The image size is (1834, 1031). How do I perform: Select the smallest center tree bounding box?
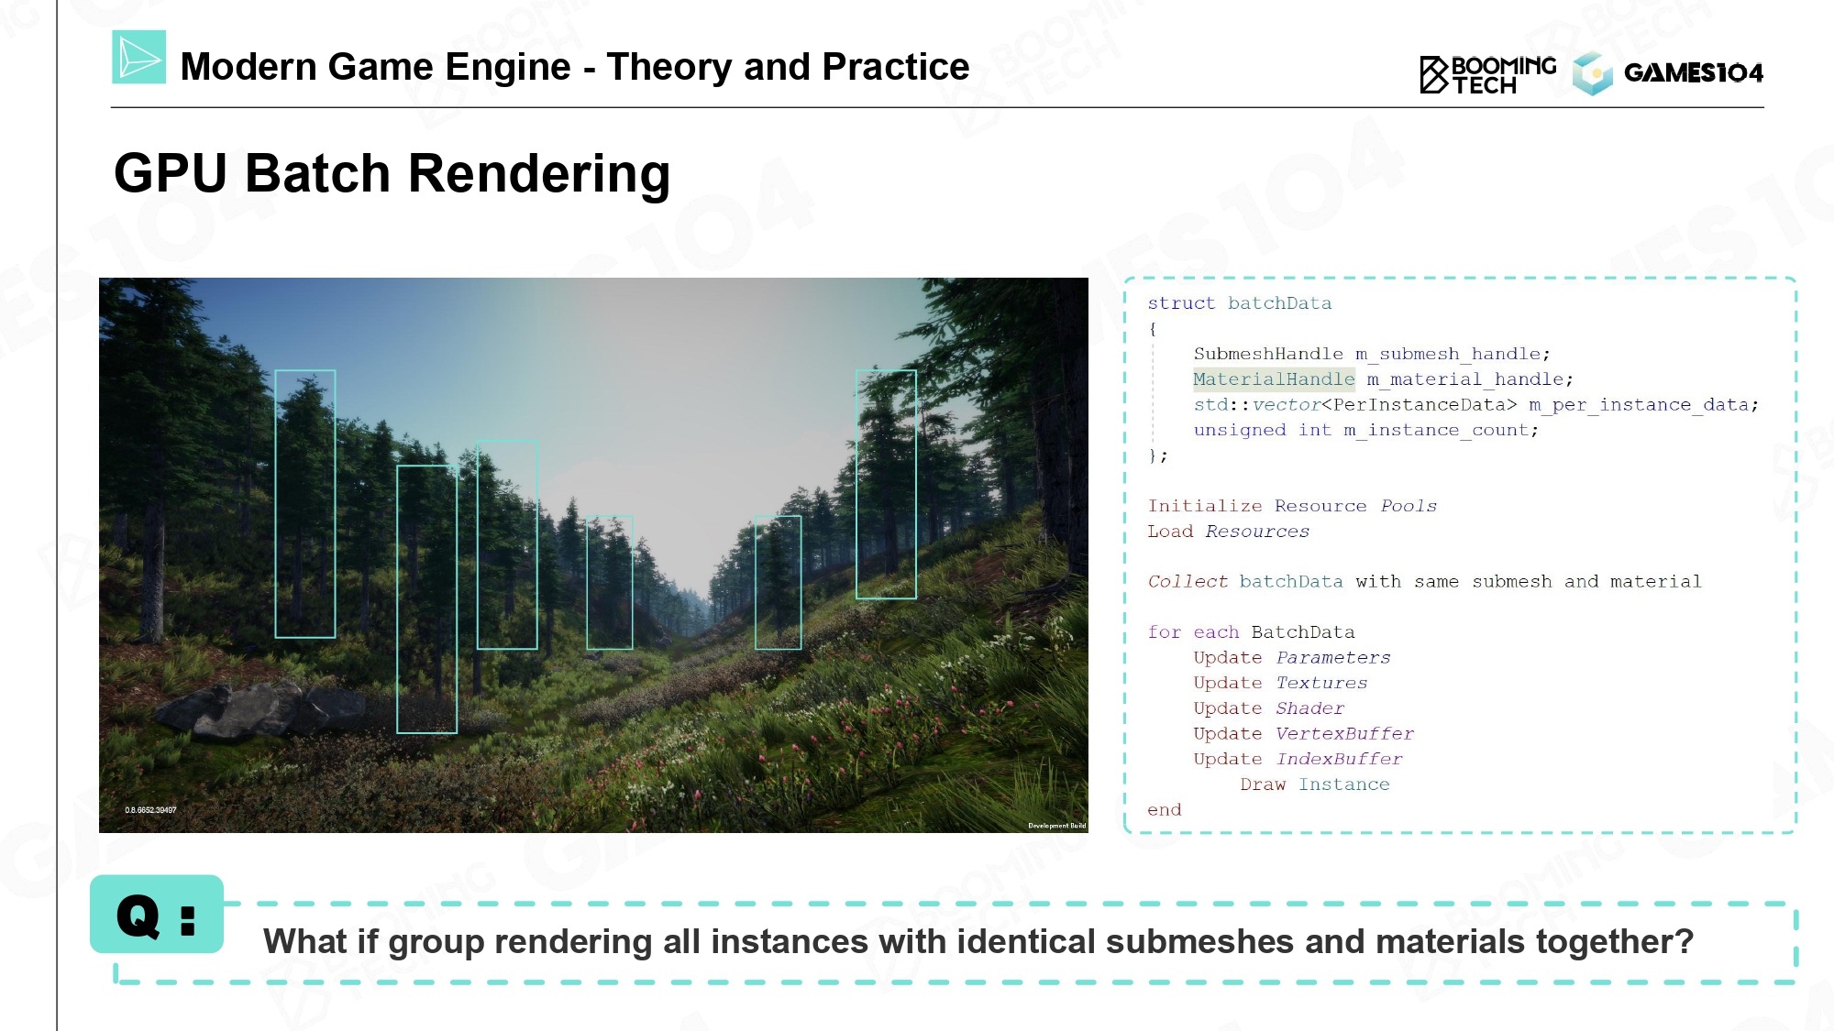click(609, 582)
